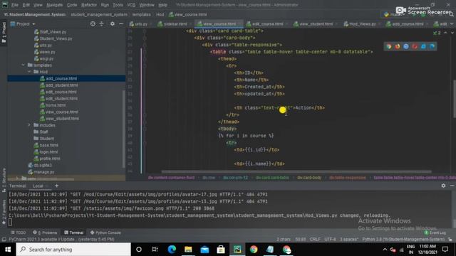Hide the Terminal panel with the minus icon
This screenshot has width=456, height=256.
point(452,186)
